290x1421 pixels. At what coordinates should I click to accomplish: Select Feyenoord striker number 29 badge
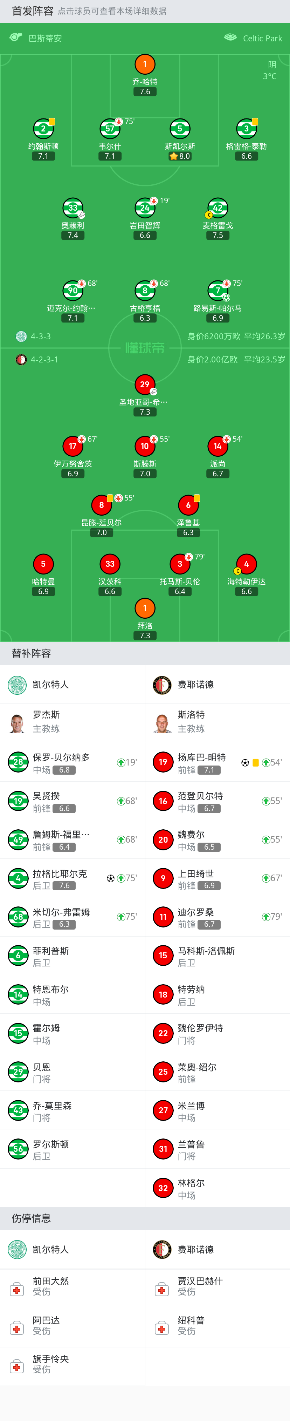tap(145, 385)
